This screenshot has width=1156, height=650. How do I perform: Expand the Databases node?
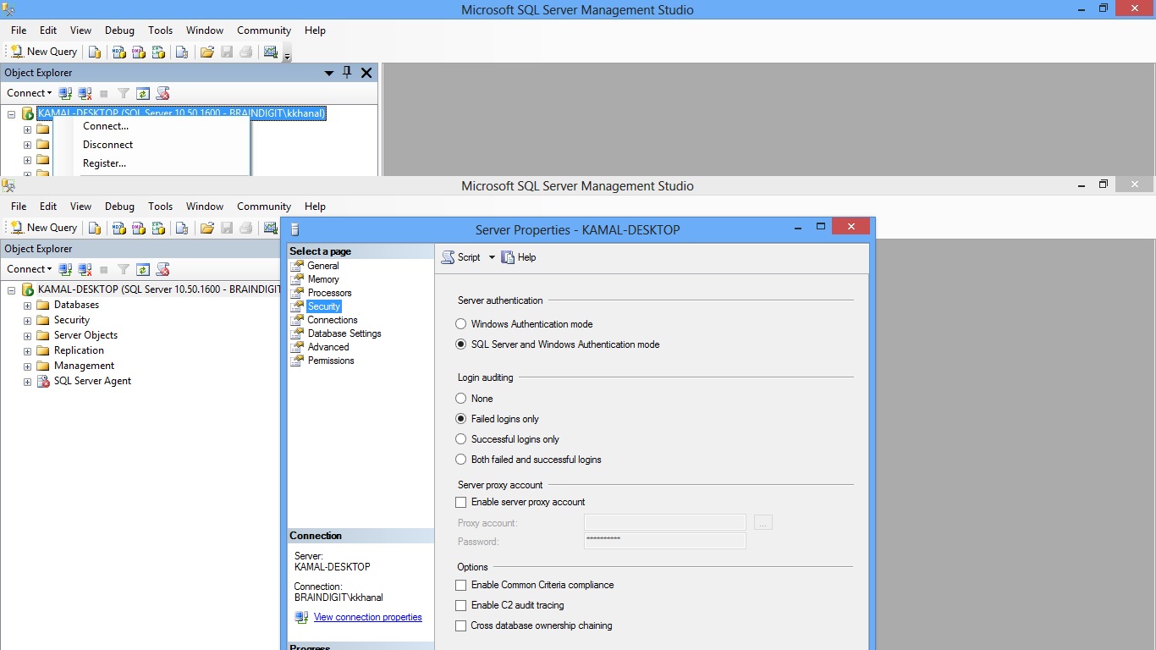[x=27, y=306]
